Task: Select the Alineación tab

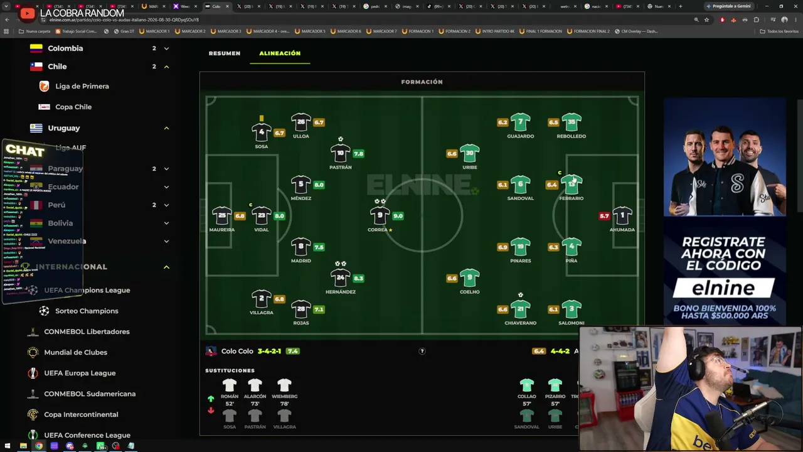Action: [x=280, y=53]
